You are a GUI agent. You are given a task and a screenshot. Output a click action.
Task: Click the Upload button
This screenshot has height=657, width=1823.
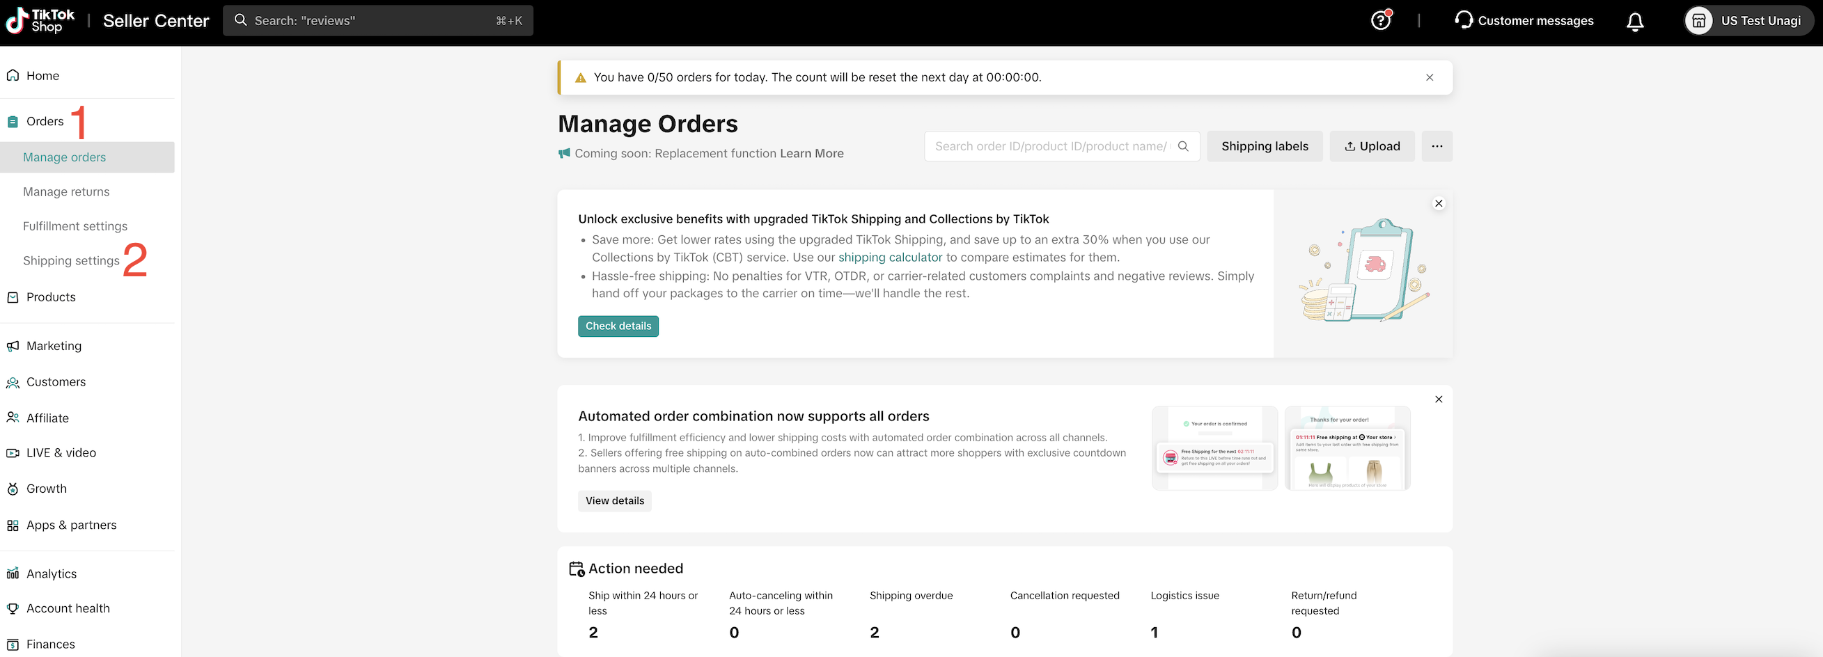1372,146
